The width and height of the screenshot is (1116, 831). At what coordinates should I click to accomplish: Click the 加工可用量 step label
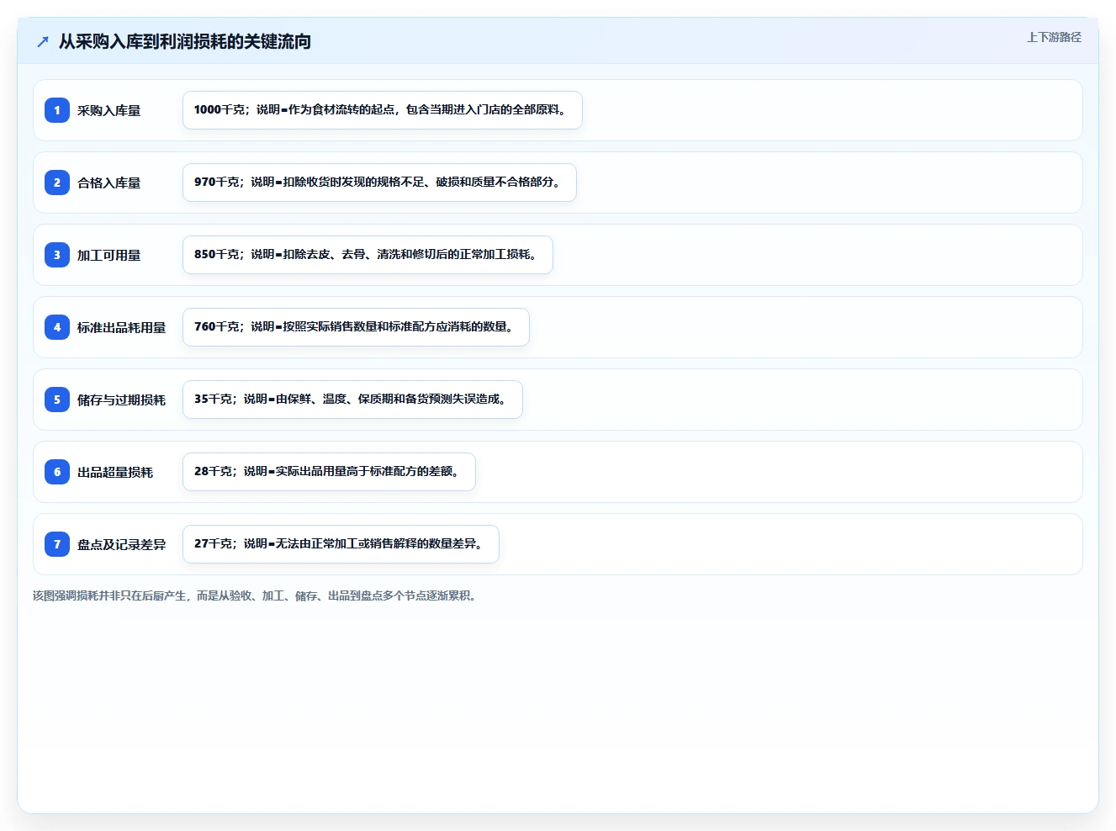pos(109,255)
